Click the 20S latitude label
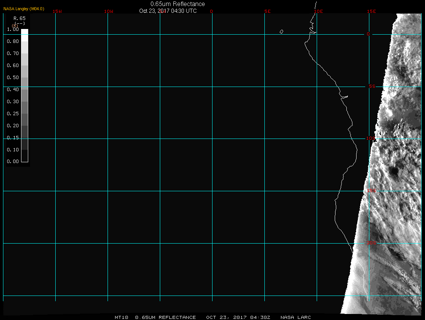The height and width of the screenshot is (320, 425). coord(372,243)
